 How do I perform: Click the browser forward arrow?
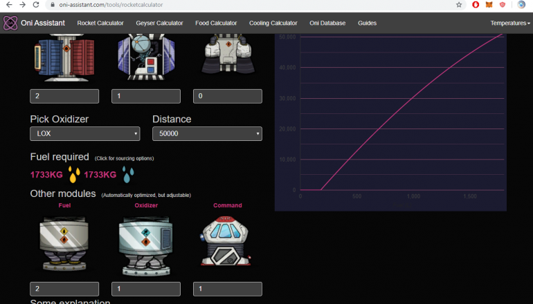tap(22, 5)
